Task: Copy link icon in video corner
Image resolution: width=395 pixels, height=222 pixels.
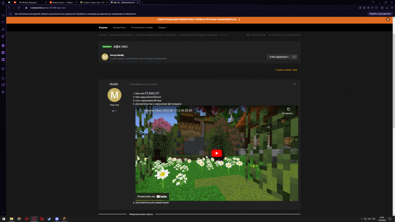Action: (x=288, y=109)
